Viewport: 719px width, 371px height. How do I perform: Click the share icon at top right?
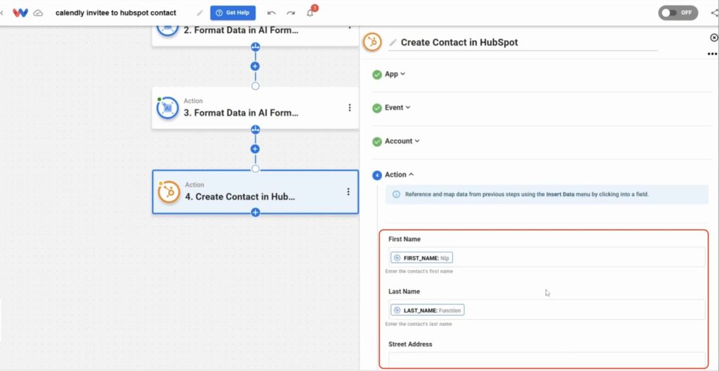click(x=714, y=13)
